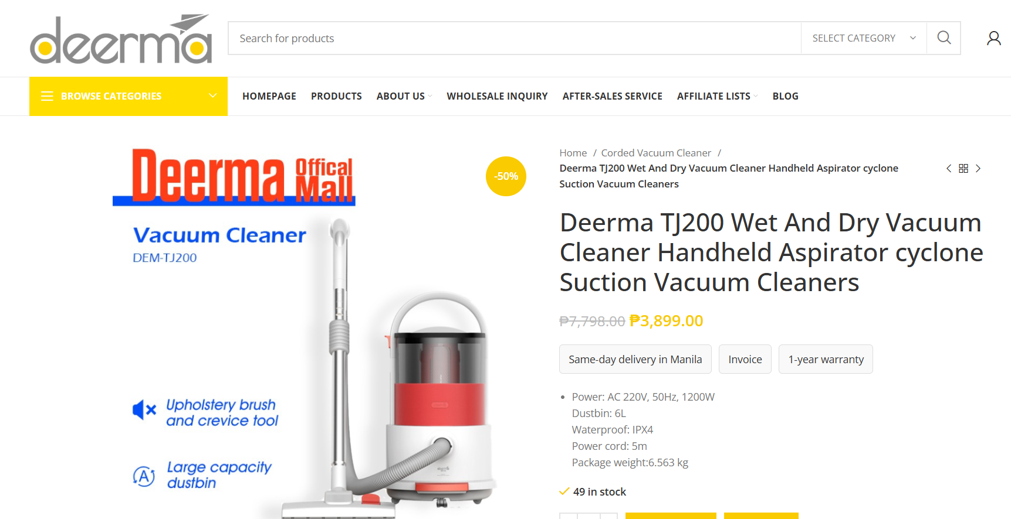Viewport: 1011px width, 519px height.
Task: Focus the Search for products field
Action: (515, 38)
